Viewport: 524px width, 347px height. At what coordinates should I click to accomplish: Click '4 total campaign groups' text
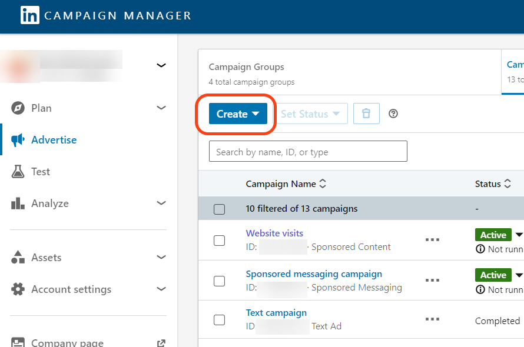tap(251, 82)
